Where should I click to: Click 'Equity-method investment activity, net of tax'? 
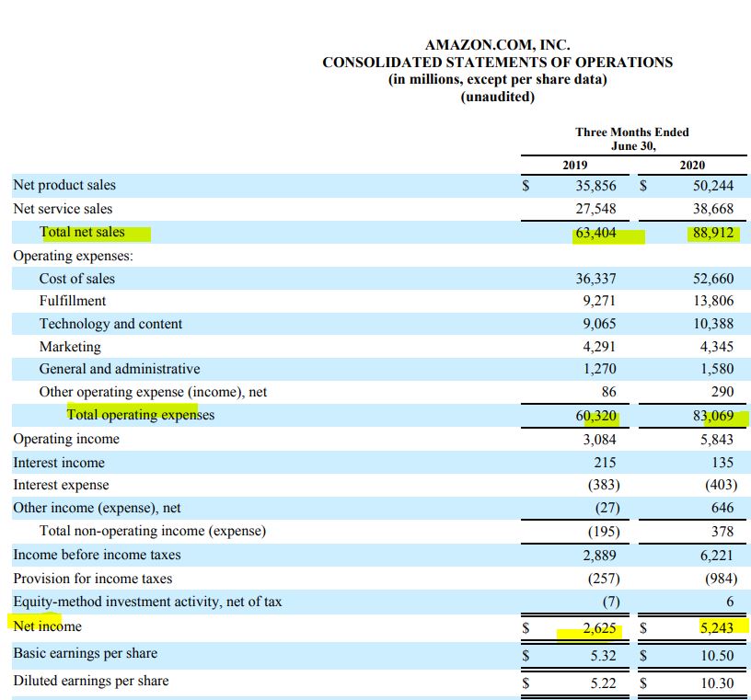tap(147, 602)
